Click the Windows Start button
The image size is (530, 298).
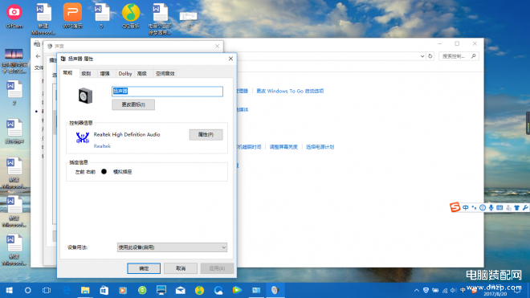click(x=9, y=290)
